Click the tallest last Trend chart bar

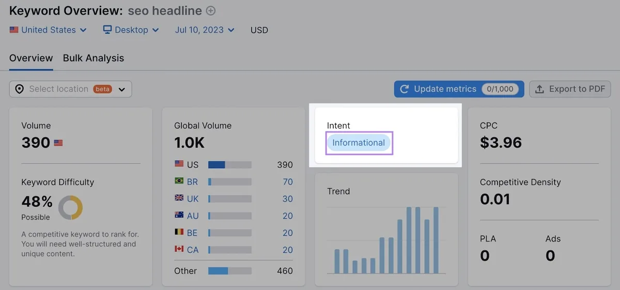(436, 240)
